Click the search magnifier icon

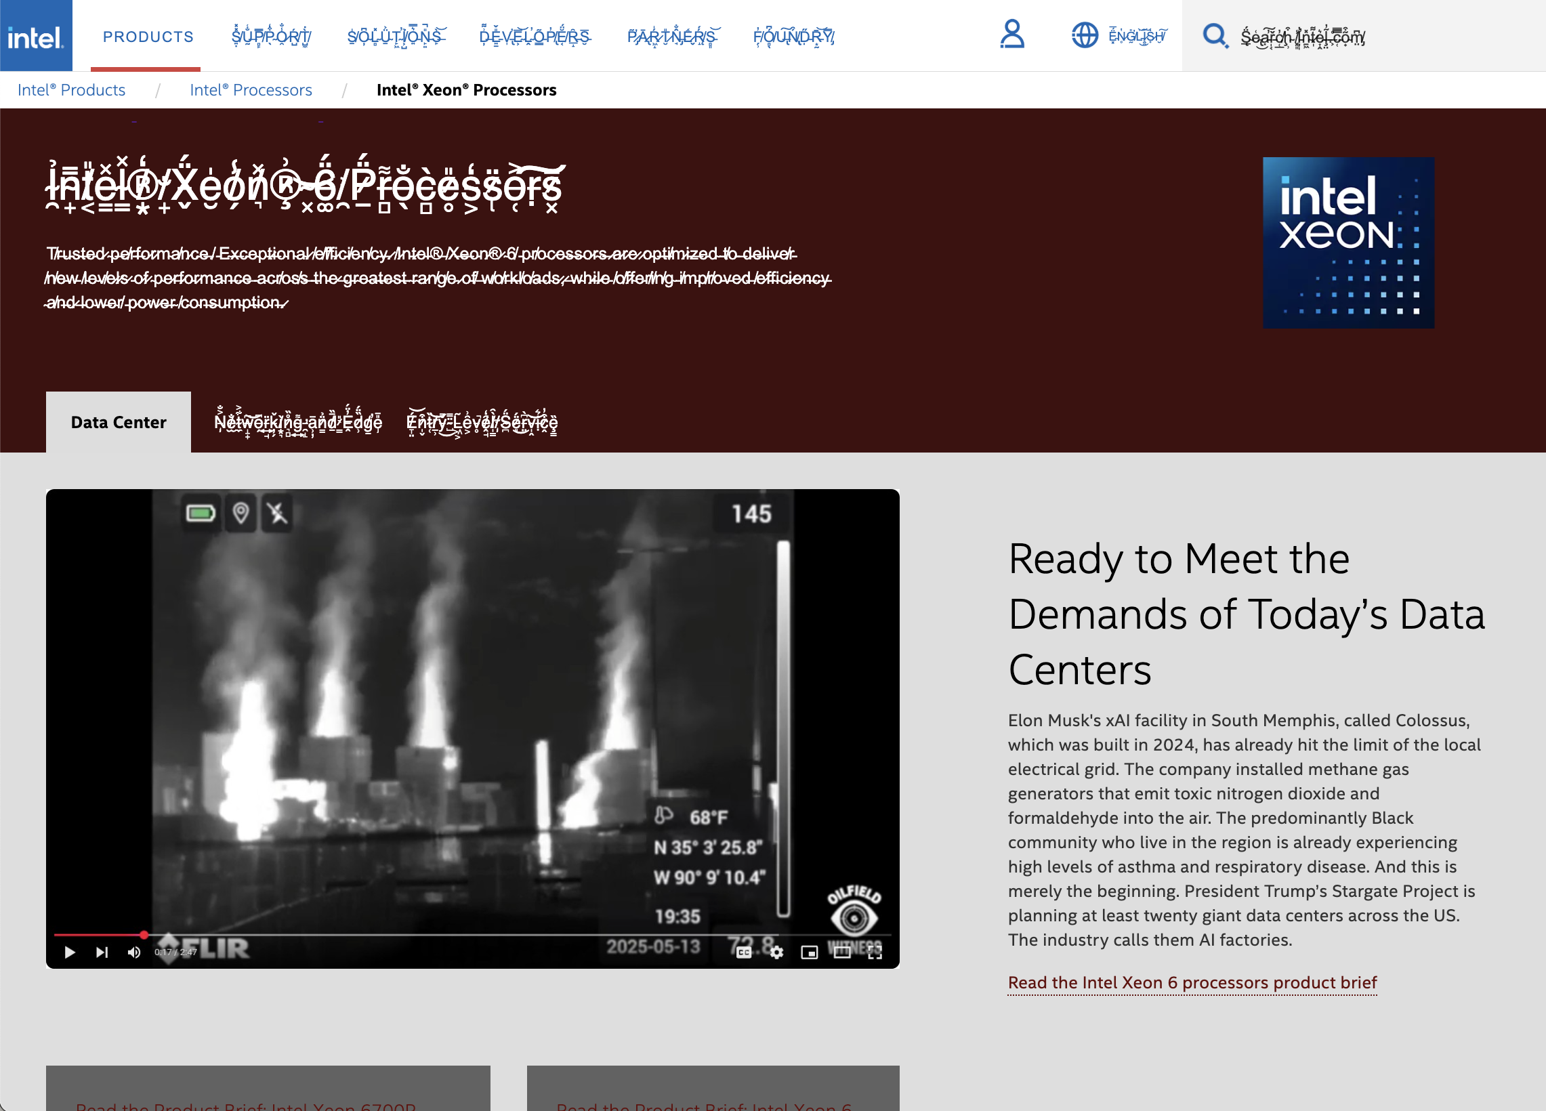click(1214, 35)
